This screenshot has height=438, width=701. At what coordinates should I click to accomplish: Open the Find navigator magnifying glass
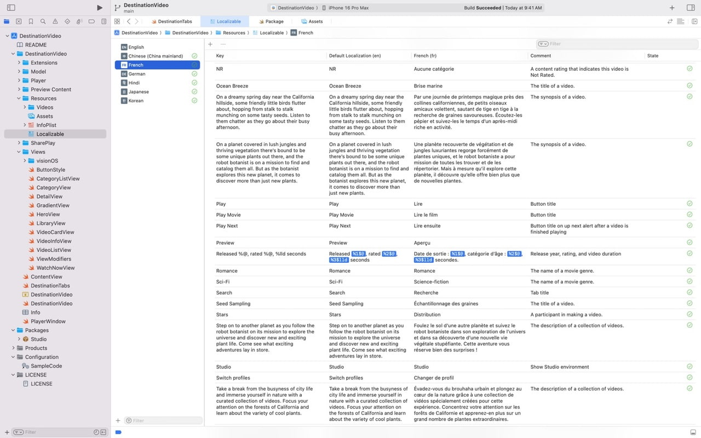43,21
